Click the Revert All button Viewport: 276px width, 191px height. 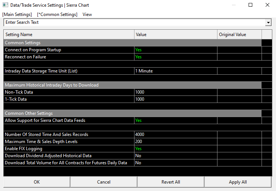coord(171,182)
